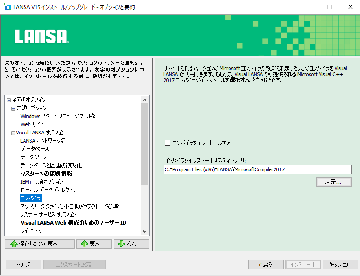Click the tree scrollbar up arrow
Image resolution: width=360 pixels, height=276 pixels.
coord(145,100)
